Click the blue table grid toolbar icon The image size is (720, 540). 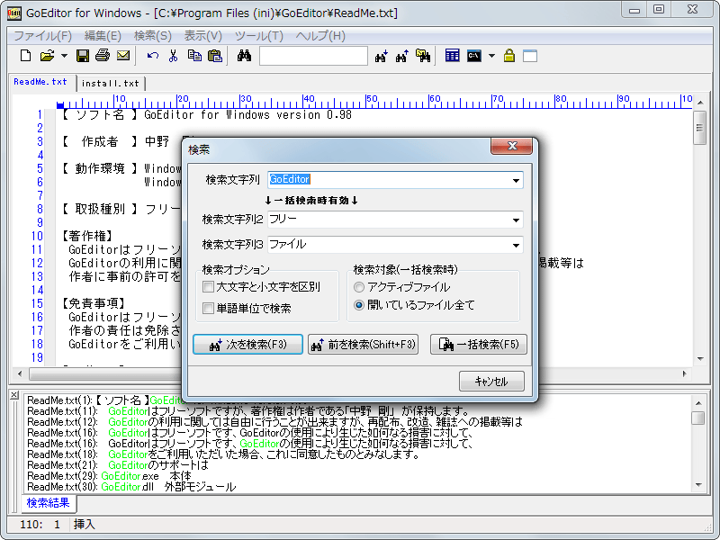[x=453, y=56]
